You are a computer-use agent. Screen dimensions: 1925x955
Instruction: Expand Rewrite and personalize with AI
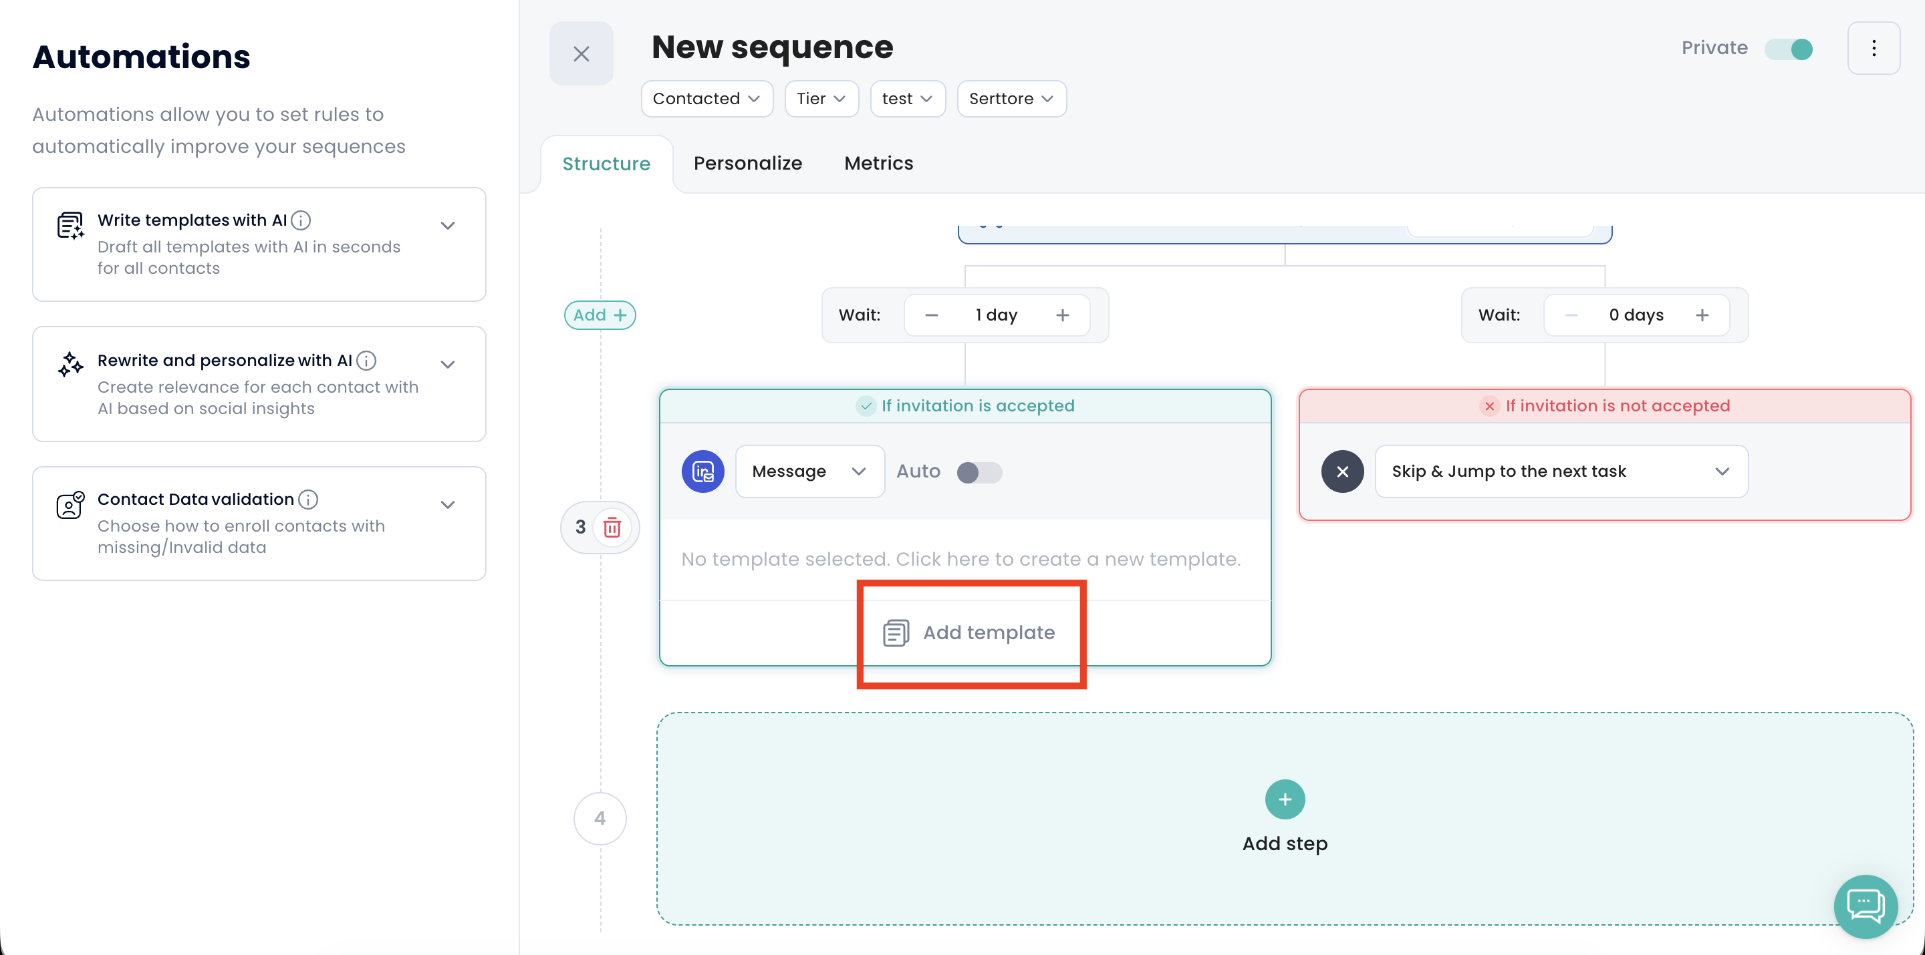[x=448, y=365]
